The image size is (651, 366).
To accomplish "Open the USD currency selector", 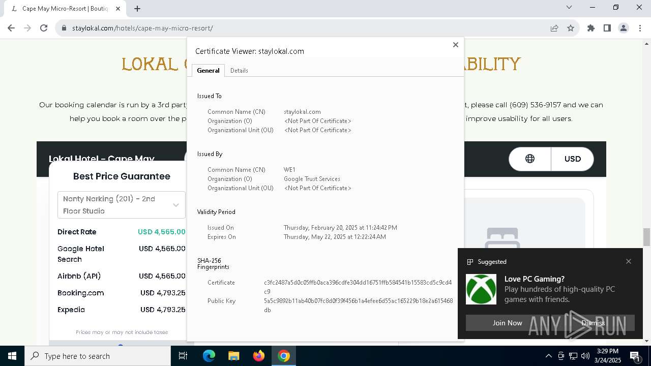I will (572, 159).
